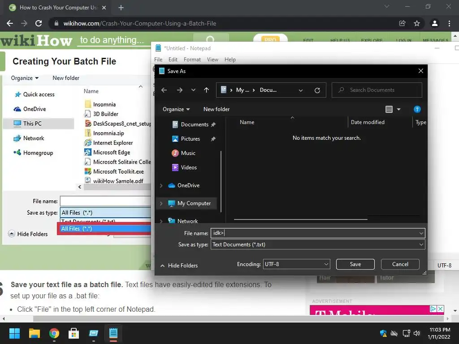
Task: Open taskbar volume icon
Action: point(417,333)
